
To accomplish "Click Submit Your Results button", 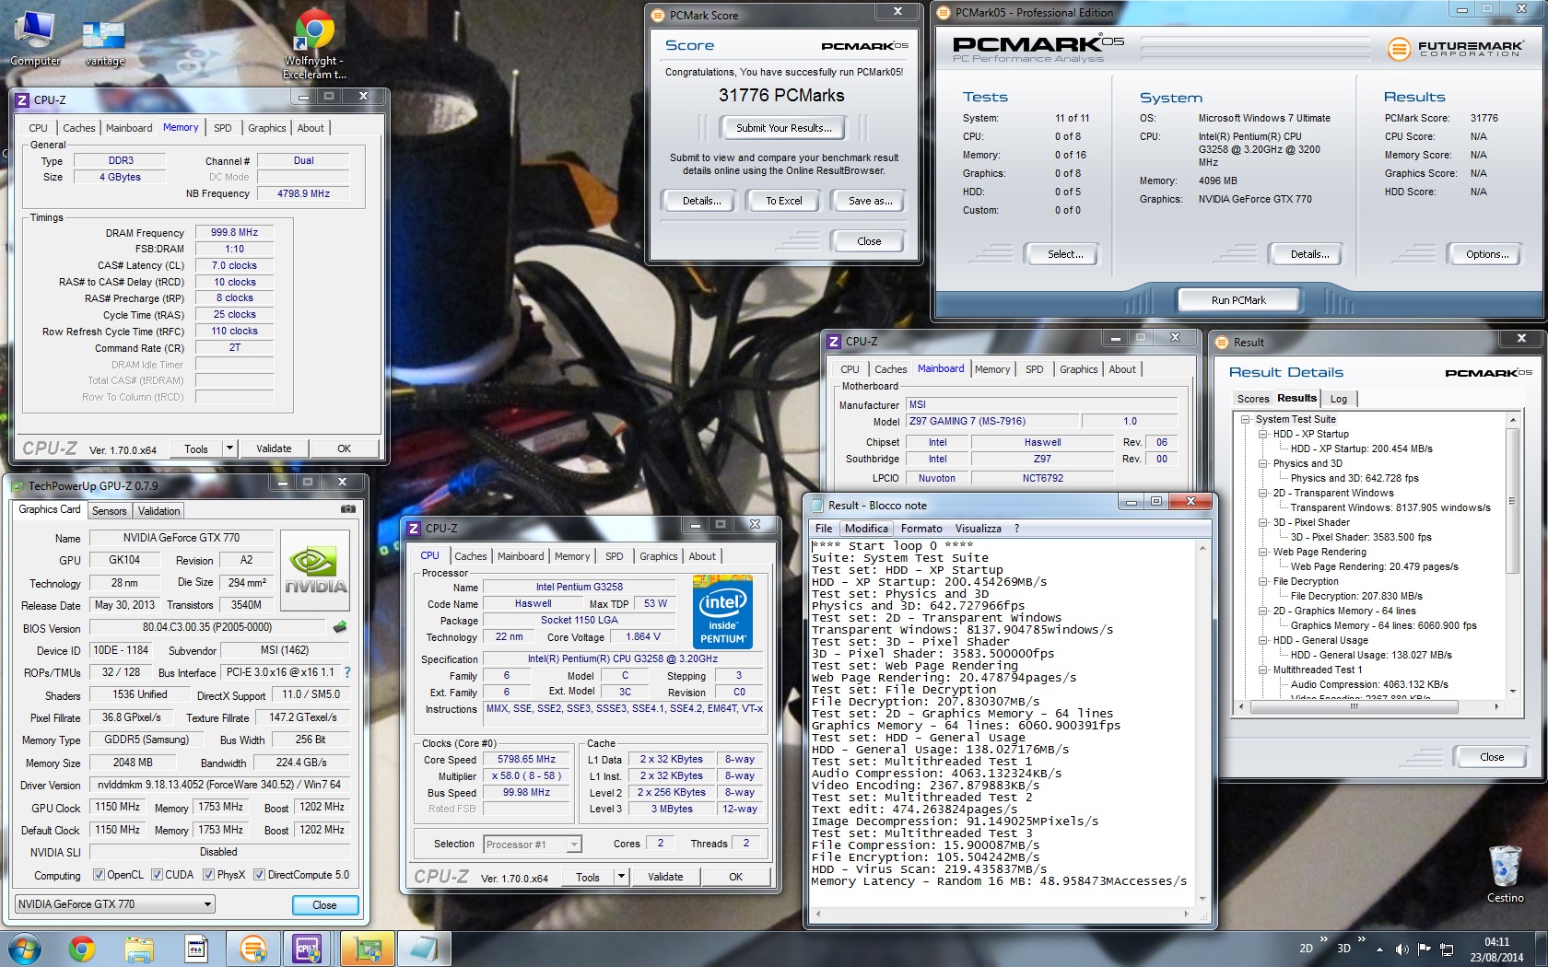I will (x=783, y=128).
